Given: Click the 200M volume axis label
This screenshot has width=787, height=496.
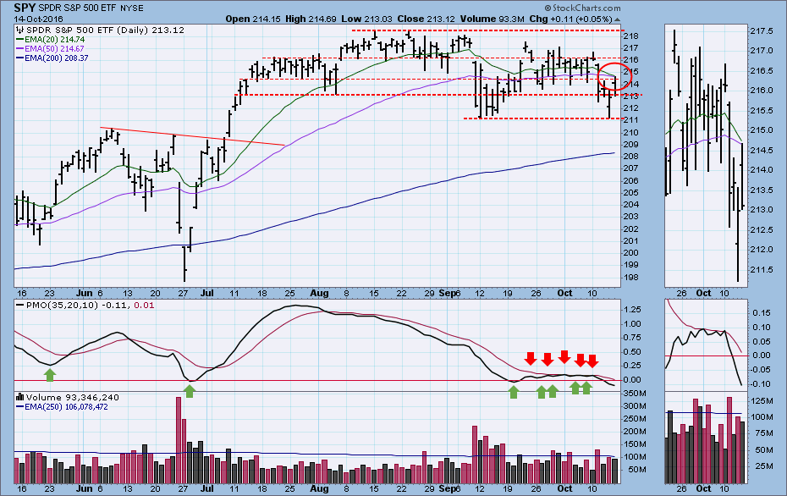Looking at the screenshot, I should click(635, 431).
